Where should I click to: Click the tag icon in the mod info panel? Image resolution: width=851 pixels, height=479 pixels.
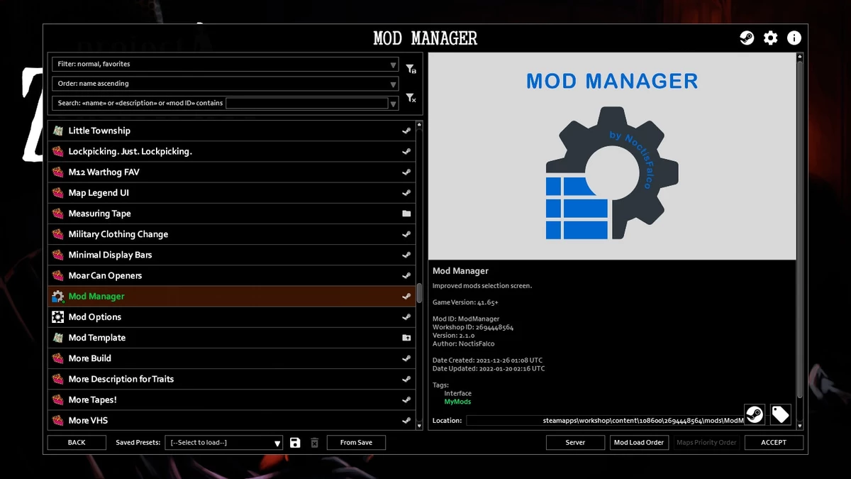coord(780,414)
